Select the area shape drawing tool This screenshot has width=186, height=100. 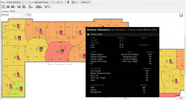[x=31, y=7]
